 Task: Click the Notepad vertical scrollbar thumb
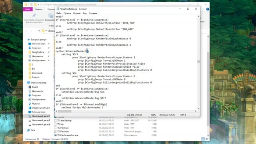tap(198, 61)
